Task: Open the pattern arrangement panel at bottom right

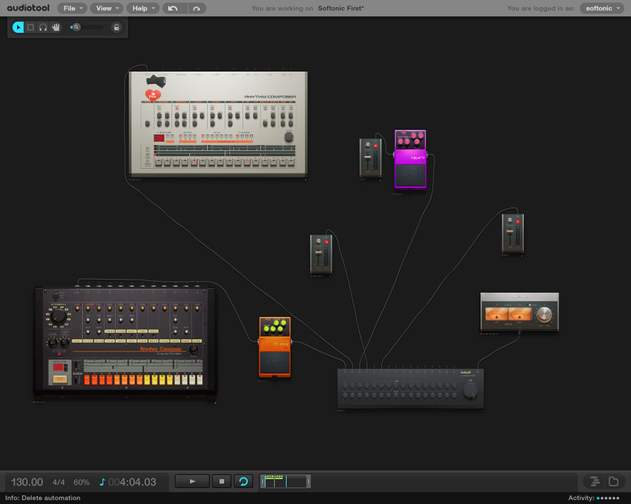Action: (x=594, y=481)
